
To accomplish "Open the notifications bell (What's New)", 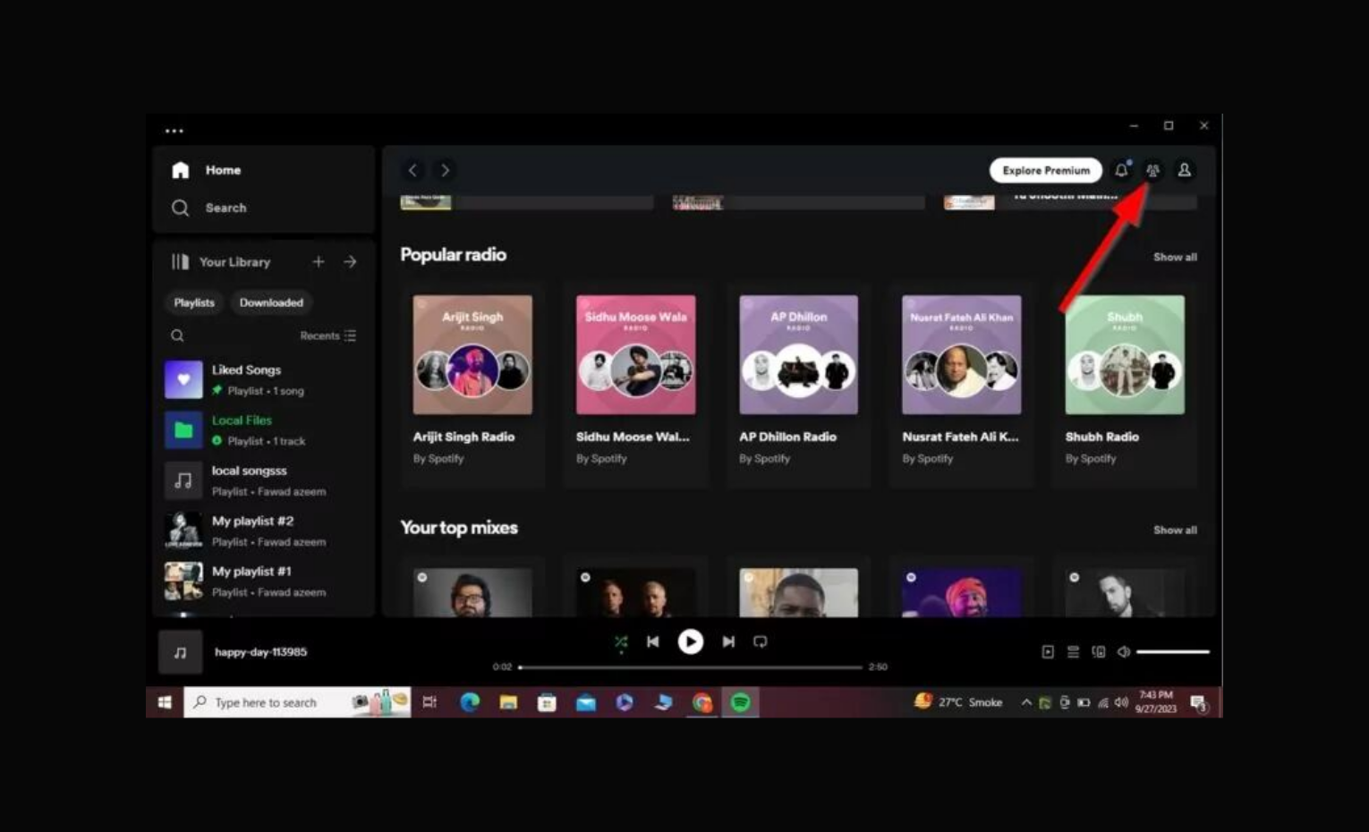I will click(x=1121, y=170).
